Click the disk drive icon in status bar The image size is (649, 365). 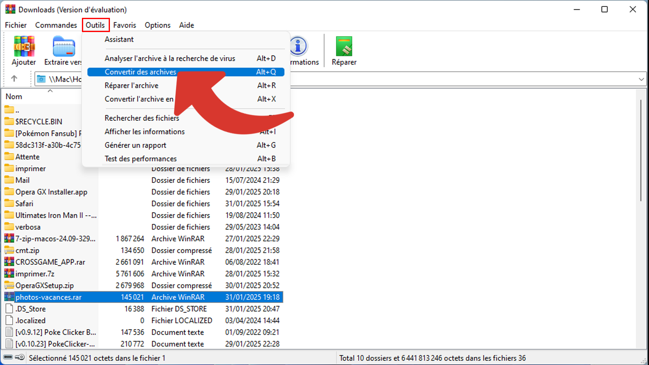(8, 357)
